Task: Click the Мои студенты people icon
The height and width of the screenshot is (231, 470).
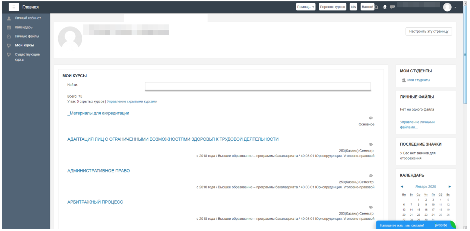Action: point(404,80)
